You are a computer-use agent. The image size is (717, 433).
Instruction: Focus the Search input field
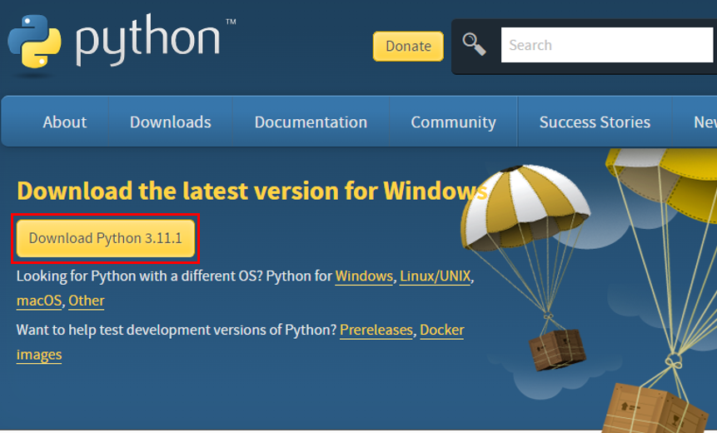coord(608,45)
